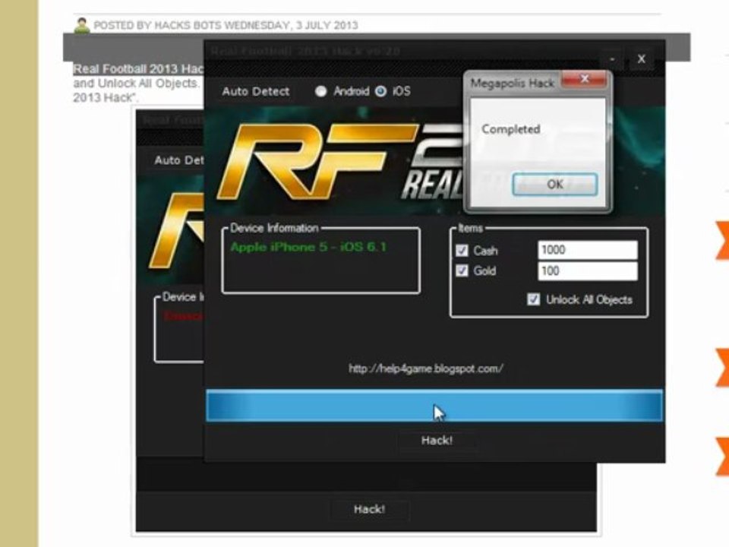Click the Hack! button in the front window

(x=437, y=441)
